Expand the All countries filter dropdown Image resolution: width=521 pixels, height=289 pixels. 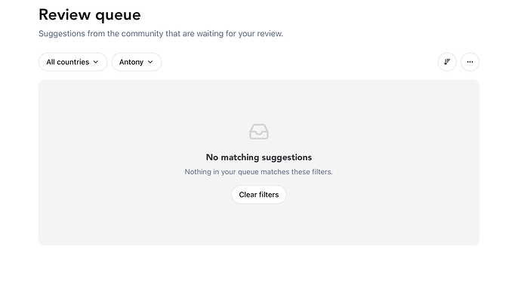[72, 62]
